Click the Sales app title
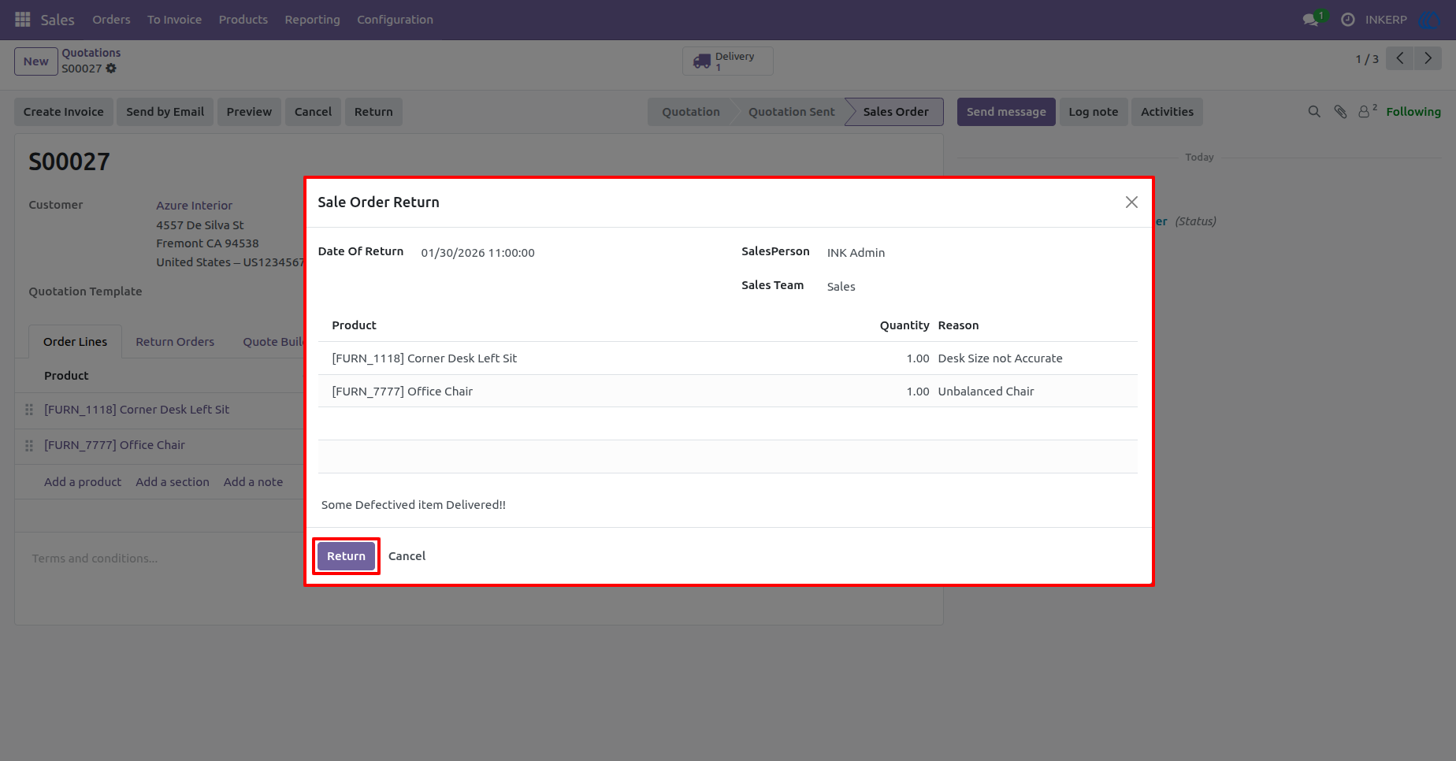Viewport: 1456px width, 761px height. [58, 20]
